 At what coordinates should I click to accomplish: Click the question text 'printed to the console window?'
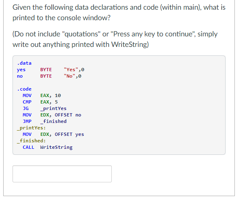pyautogui.click(x=61, y=18)
